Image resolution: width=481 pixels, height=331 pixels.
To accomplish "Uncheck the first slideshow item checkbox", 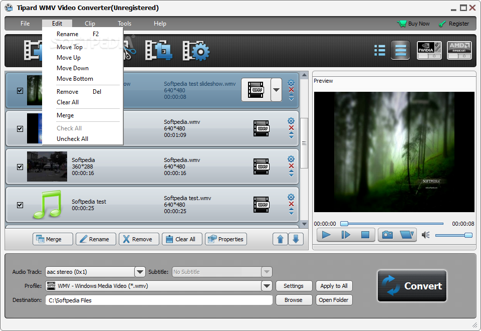I will tap(20, 91).
